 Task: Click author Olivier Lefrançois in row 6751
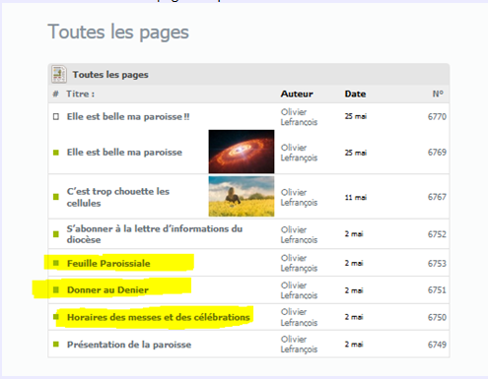[x=299, y=290]
